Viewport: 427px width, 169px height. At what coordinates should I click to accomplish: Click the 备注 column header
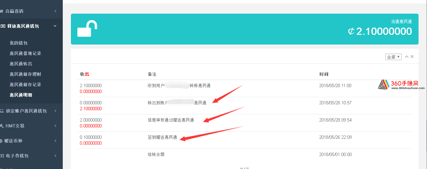[152, 74]
